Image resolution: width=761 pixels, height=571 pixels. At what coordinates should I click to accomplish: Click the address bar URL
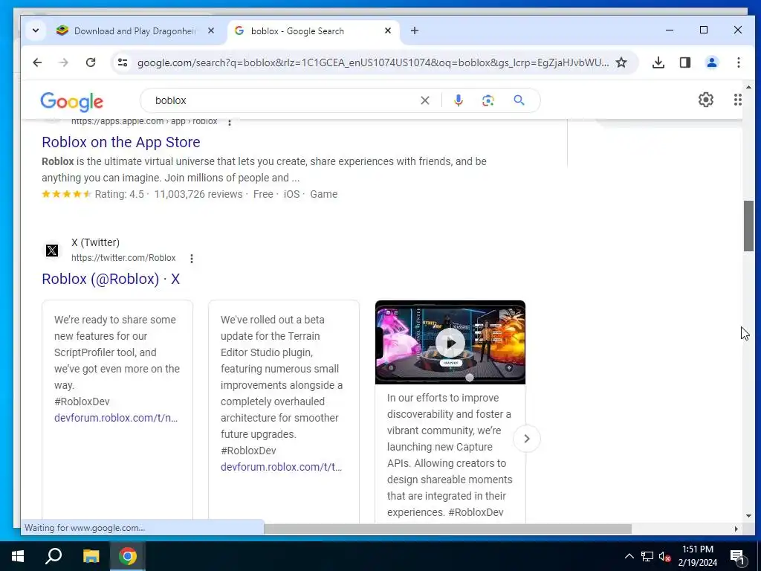[373, 62]
